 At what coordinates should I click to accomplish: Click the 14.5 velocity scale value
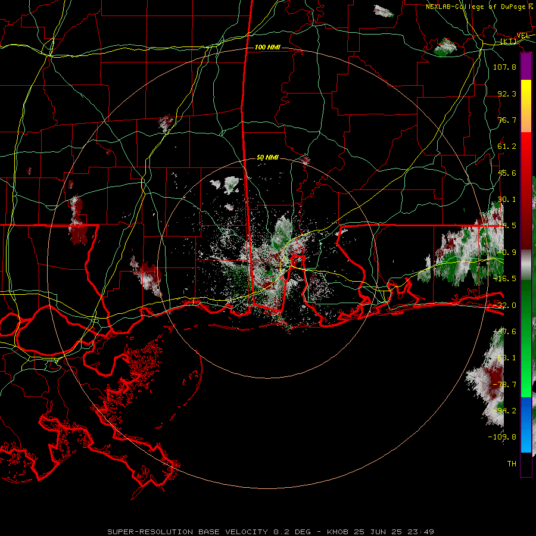[507, 226]
